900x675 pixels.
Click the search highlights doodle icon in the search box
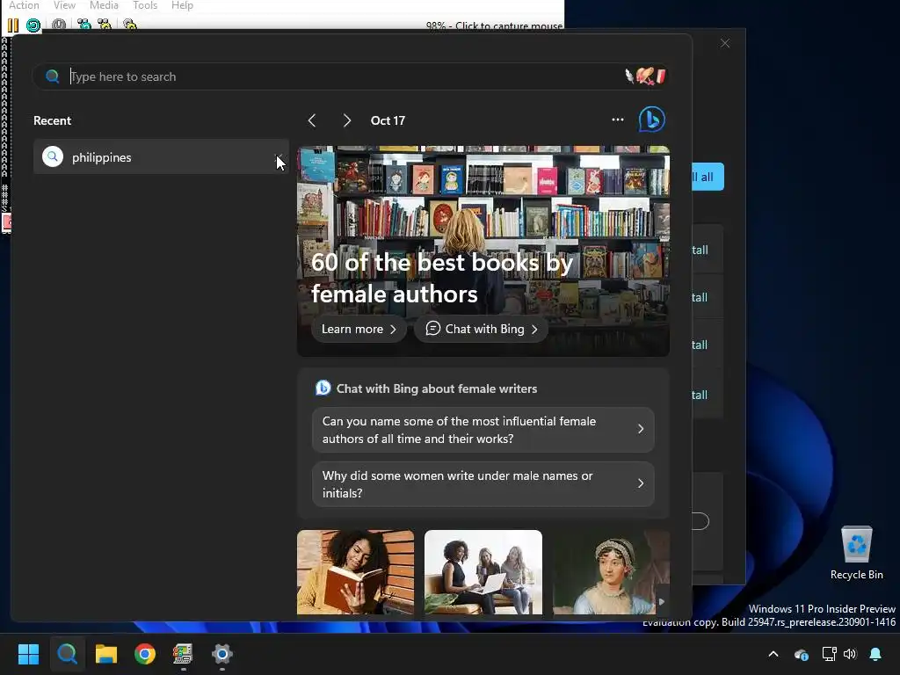(646, 76)
